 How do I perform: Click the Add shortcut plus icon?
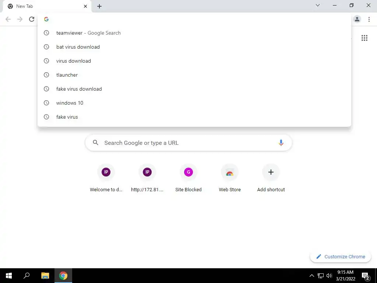coord(271,172)
